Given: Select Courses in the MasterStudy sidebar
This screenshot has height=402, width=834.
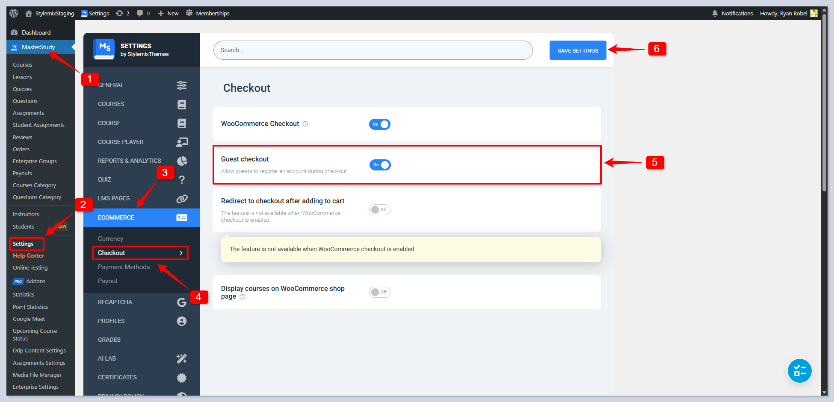Looking at the screenshot, I should pos(23,65).
